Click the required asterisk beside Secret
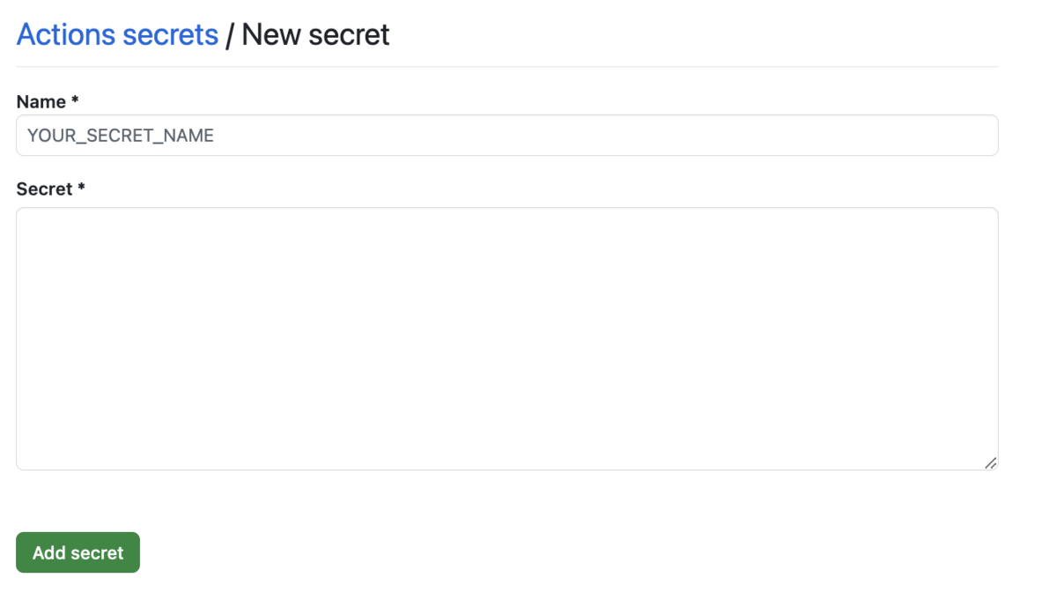This screenshot has height=600, width=1057. (80, 189)
